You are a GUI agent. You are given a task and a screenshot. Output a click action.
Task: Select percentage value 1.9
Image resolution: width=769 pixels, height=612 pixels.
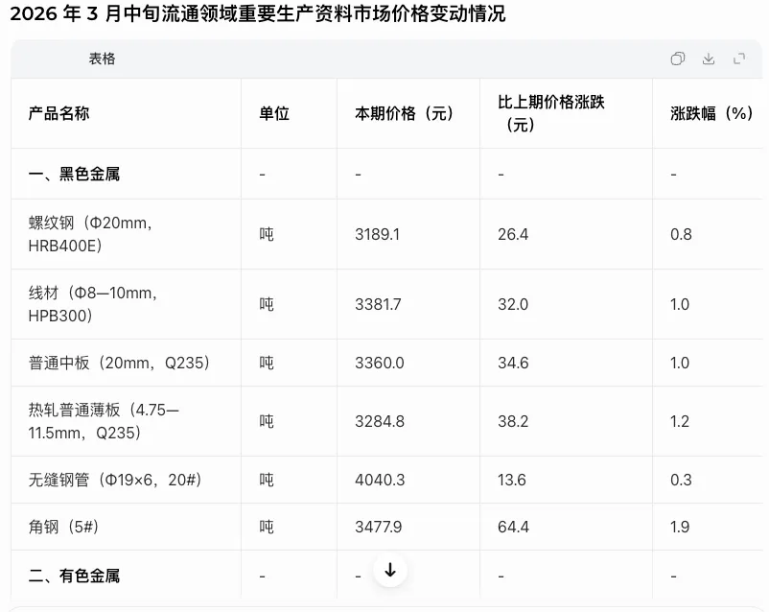(680, 527)
